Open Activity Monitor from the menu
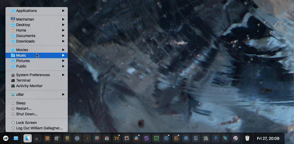294x144 pixels. [36, 86]
